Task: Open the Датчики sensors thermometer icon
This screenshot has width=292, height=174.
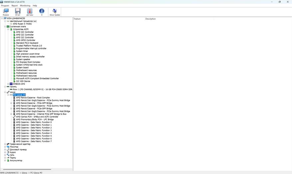Action: click(x=30, y=12)
